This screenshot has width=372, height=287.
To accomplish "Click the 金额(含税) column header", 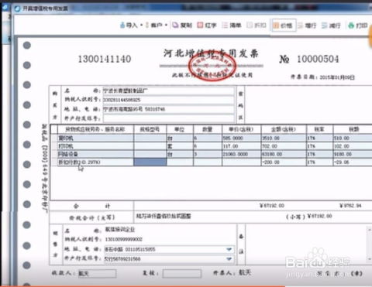I will (284, 129).
